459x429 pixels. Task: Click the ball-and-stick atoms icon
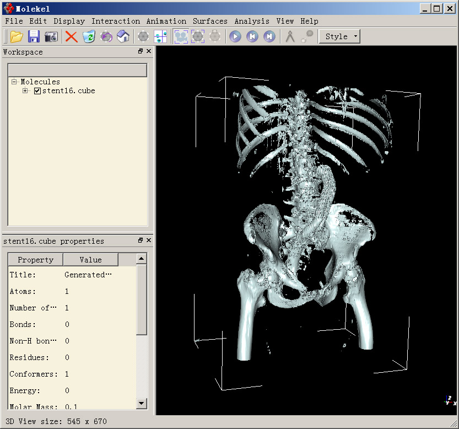307,36
